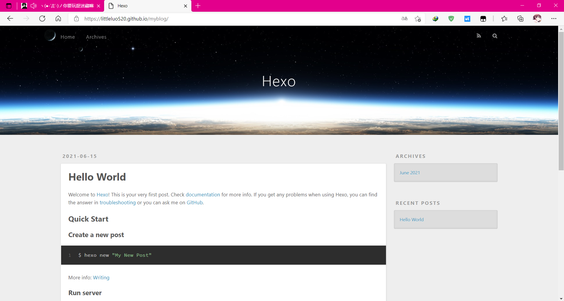Open a new browser tab
Image resolution: width=564 pixels, height=301 pixels.
pyautogui.click(x=198, y=6)
